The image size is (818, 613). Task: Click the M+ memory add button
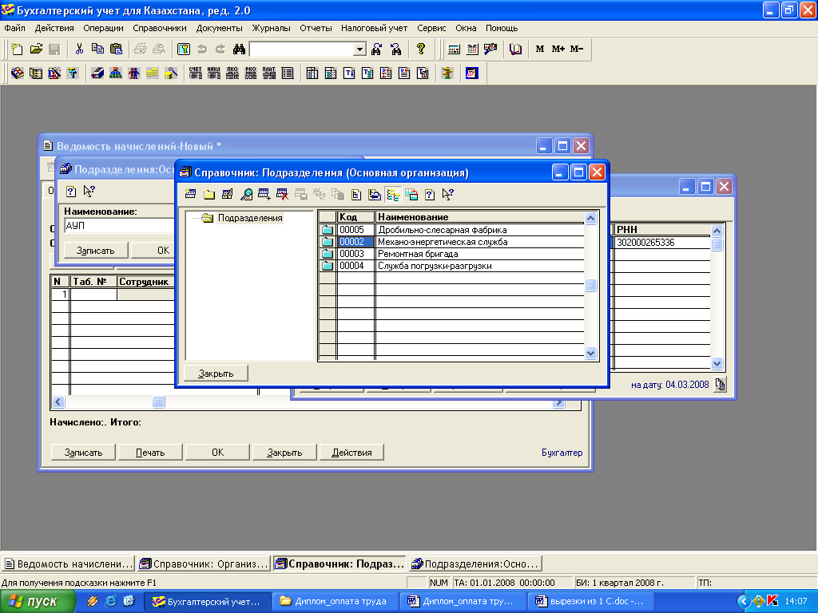pyautogui.click(x=558, y=49)
